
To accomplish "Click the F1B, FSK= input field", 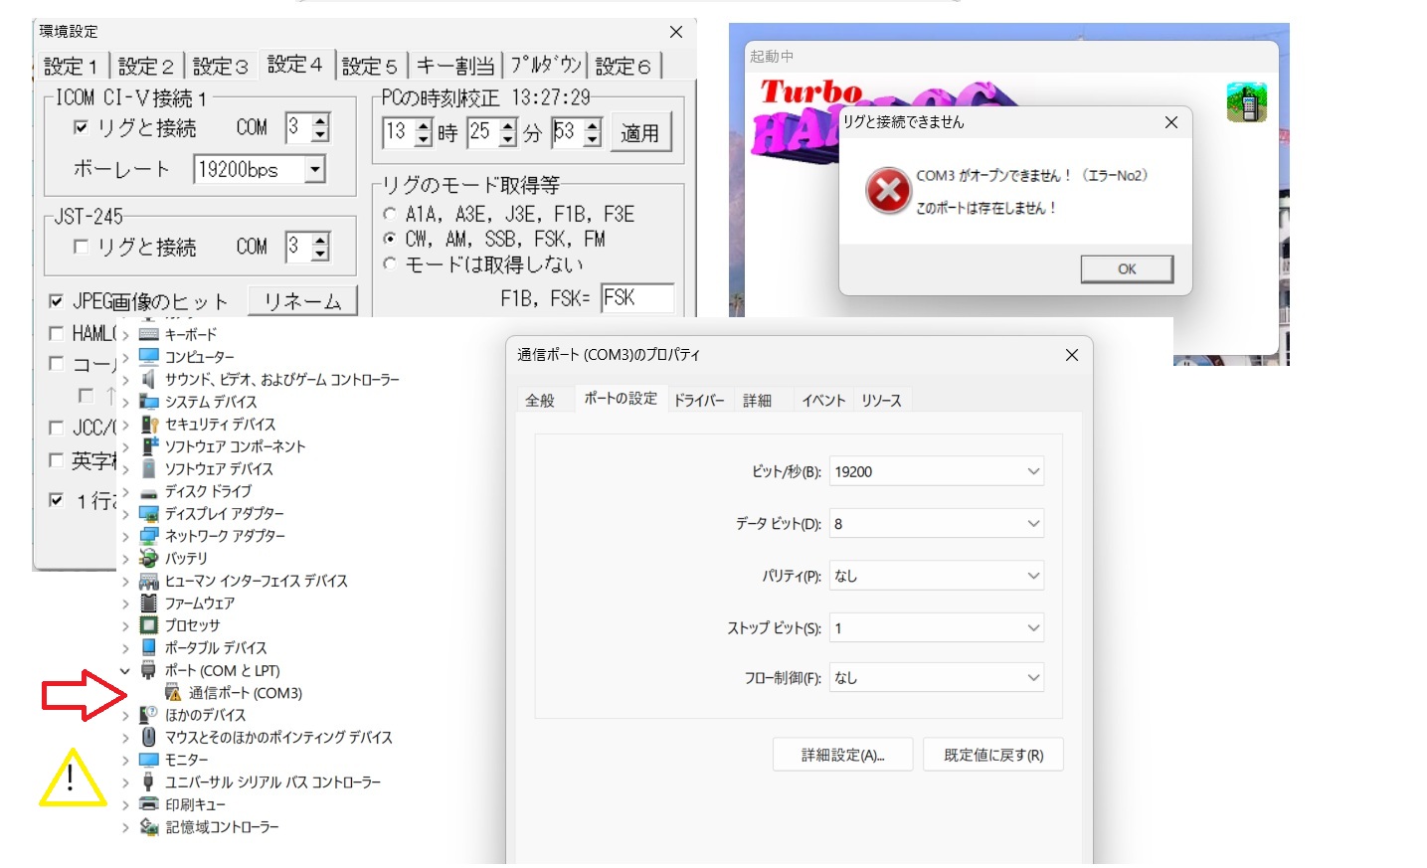I will point(637,298).
